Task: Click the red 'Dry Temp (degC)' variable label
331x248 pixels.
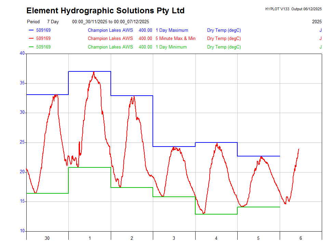Action: (x=224, y=39)
